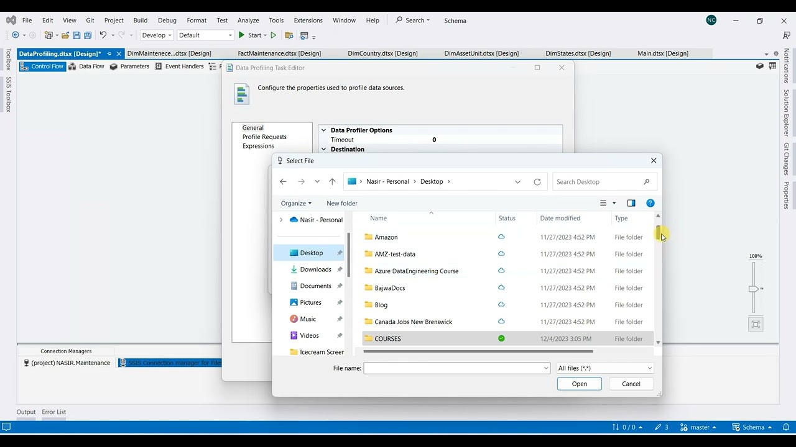Expand the address bar history dropdown

pyautogui.click(x=517, y=182)
